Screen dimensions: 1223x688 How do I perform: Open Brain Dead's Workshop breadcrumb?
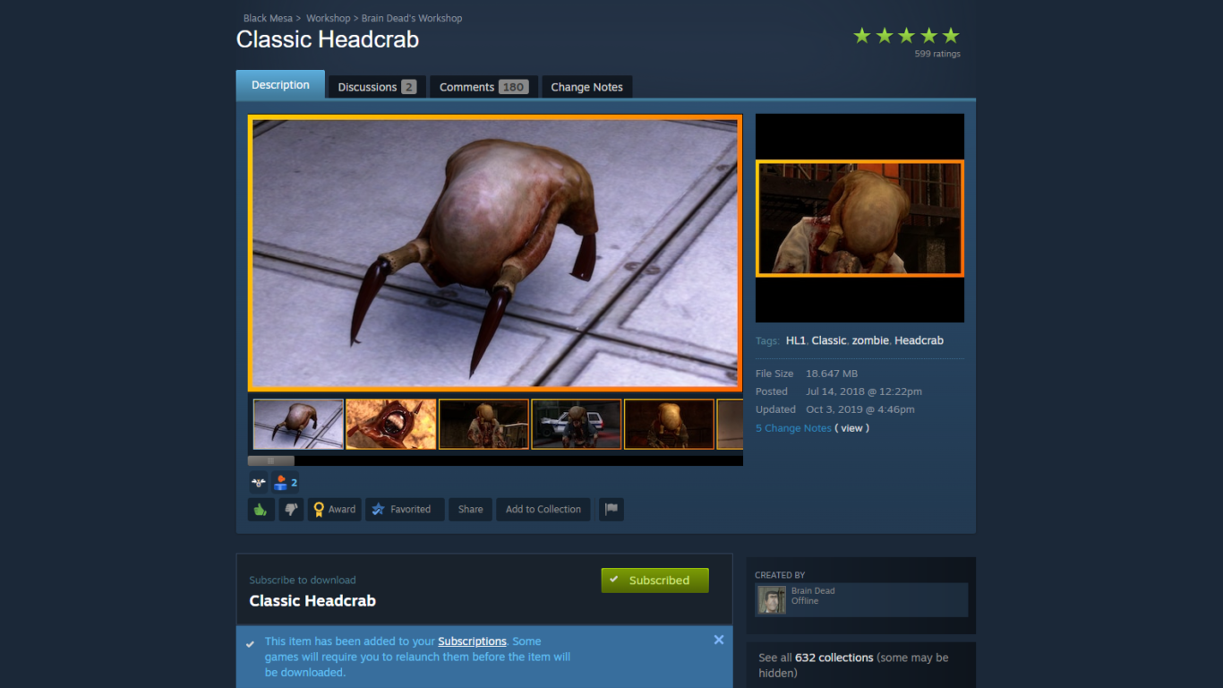(412, 18)
